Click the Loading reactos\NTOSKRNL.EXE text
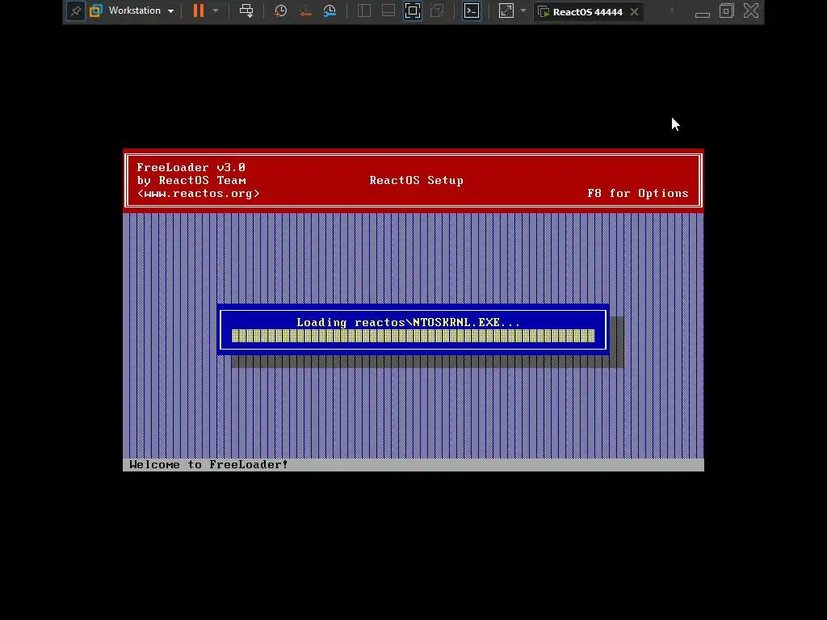Image resolution: width=827 pixels, height=620 pixels. 408,322
